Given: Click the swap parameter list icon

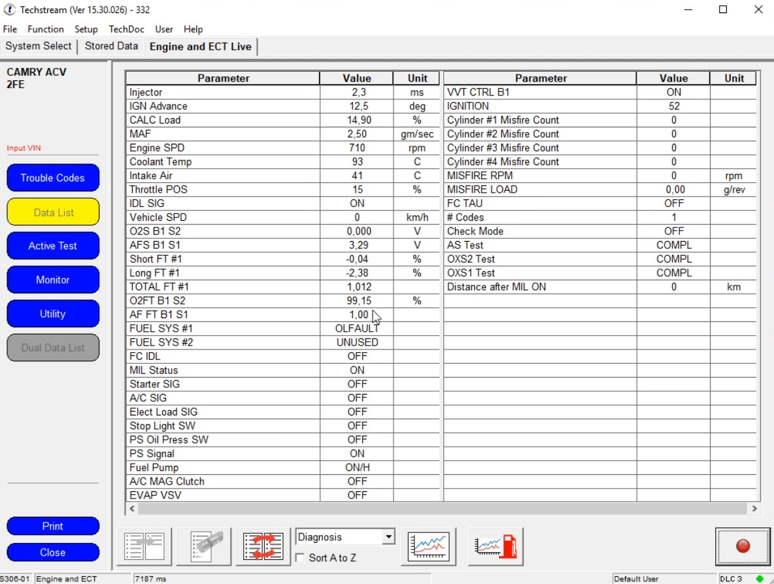Looking at the screenshot, I should click(263, 546).
